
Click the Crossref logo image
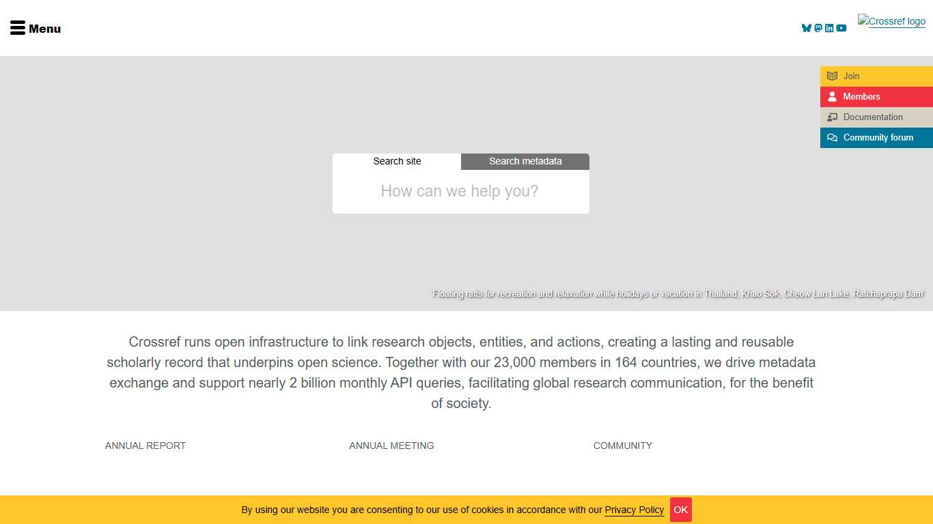(x=891, y=21)
